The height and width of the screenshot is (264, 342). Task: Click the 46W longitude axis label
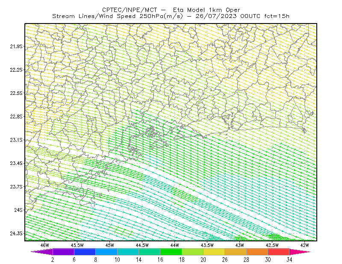pyautogui.click(x=45, y=245)
